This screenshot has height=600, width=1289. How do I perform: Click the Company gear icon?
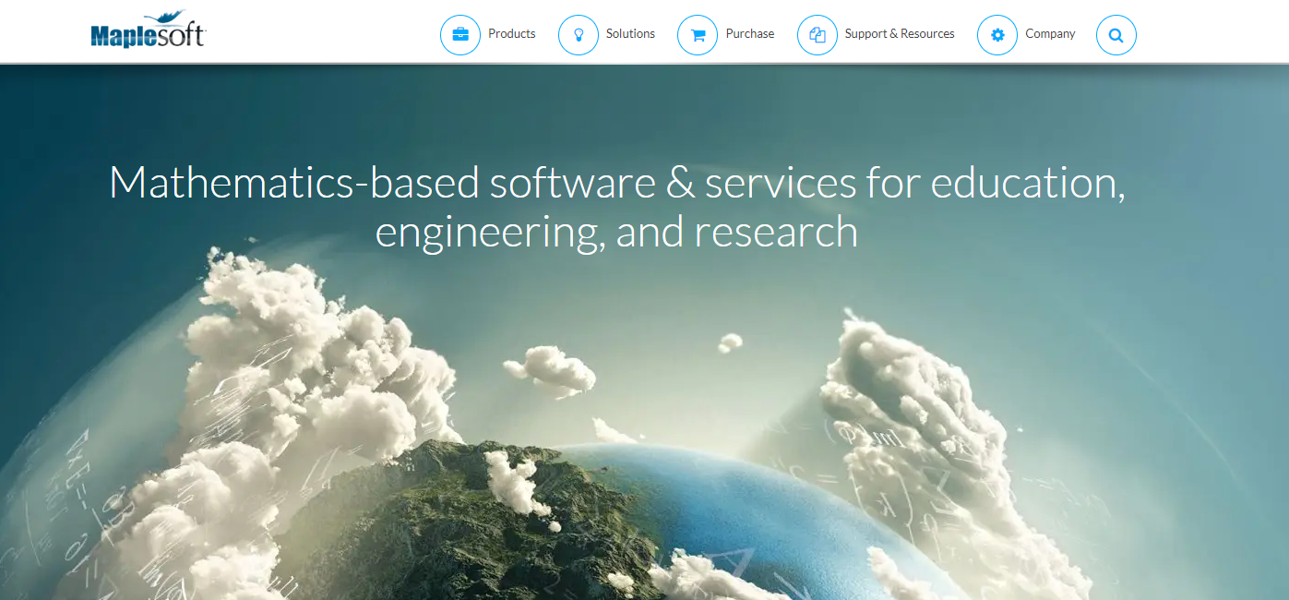tap(997, 35)
